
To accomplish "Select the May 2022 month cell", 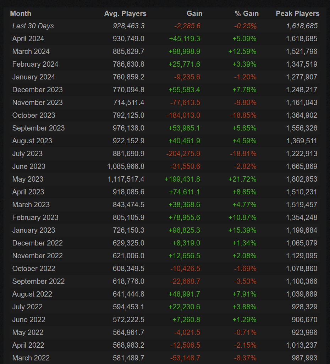I will [28, 332].
